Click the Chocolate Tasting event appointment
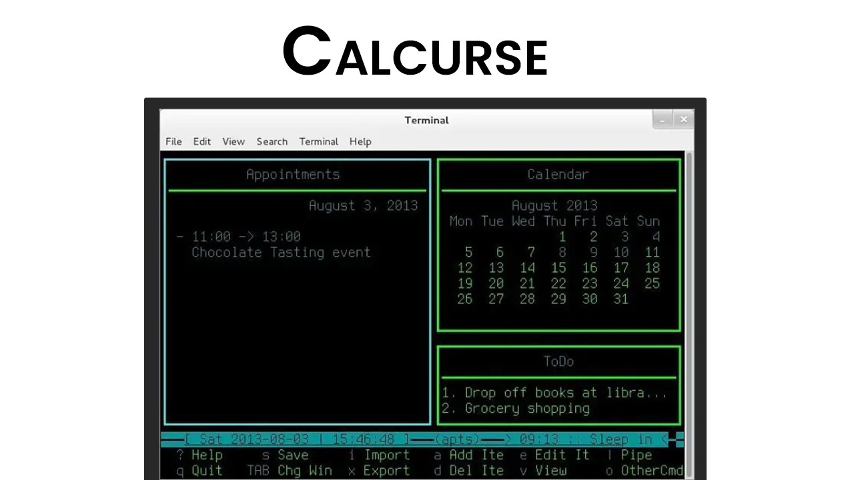The height and width of the screenshot is (480, 854). [x=280, y=252]
